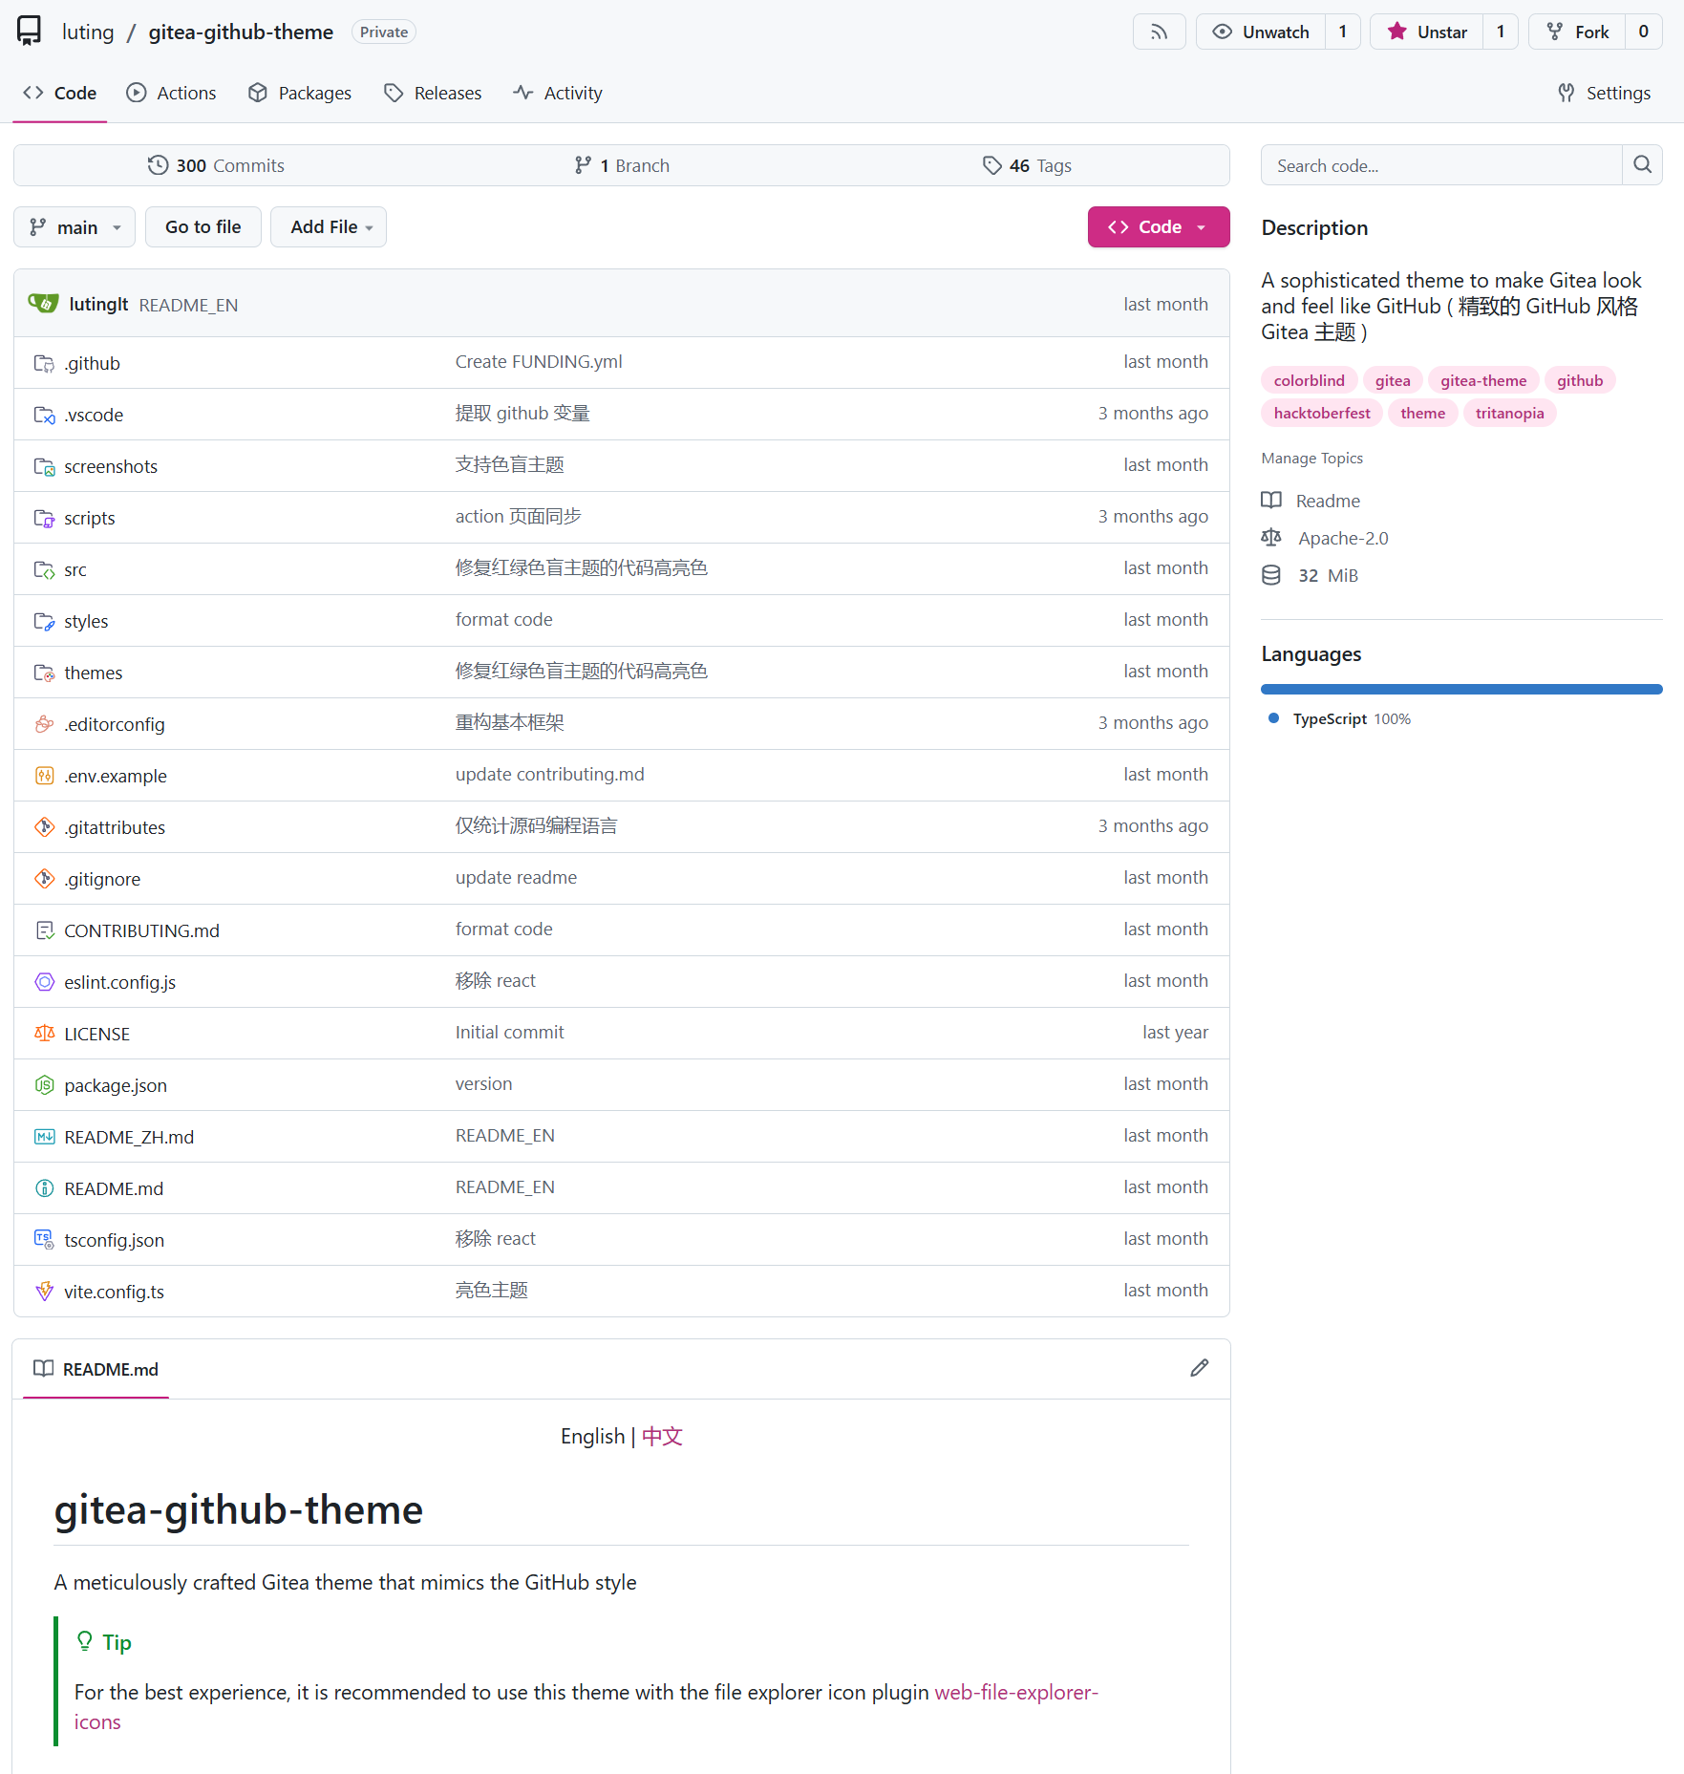
Task: Click the README.md edit pencil icon
Action: click(x=1200, y=1368)
